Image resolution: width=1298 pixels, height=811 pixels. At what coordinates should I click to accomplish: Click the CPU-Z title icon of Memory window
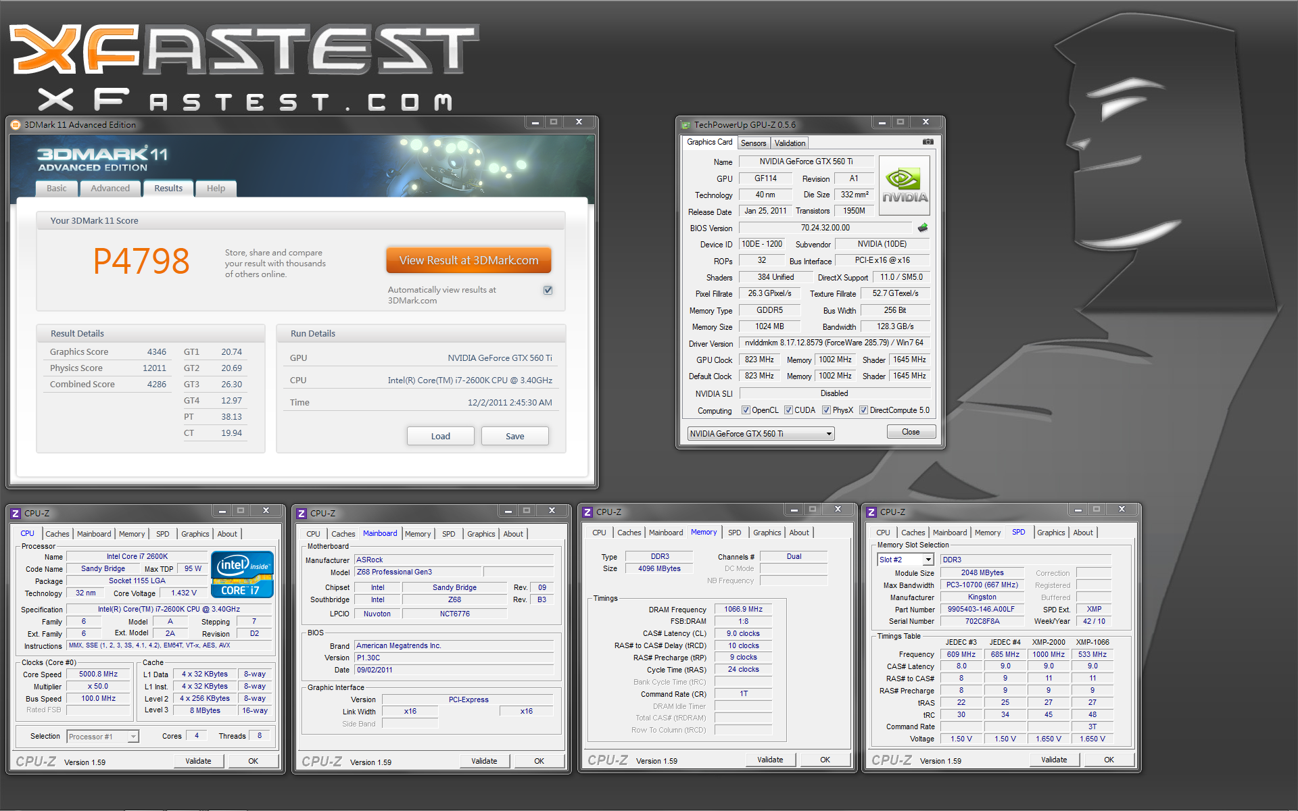(587, 512)
